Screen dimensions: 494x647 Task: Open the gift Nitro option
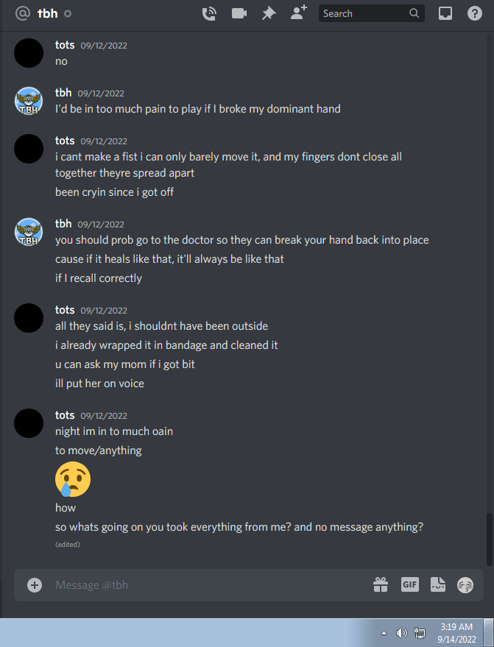(381, 584)
